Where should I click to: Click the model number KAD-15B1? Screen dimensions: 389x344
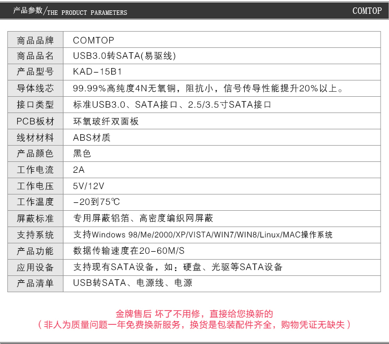click(x=97, y=72)
